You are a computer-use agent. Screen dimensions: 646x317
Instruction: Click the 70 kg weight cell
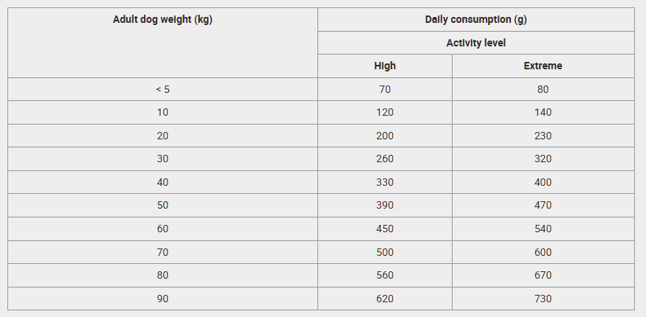(x=162, y=252)
